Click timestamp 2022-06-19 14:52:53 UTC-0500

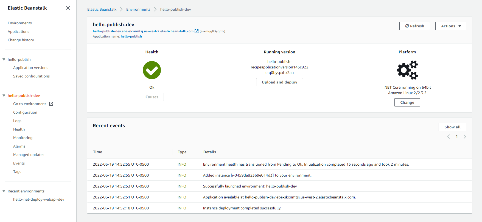[x=121, y=186]
